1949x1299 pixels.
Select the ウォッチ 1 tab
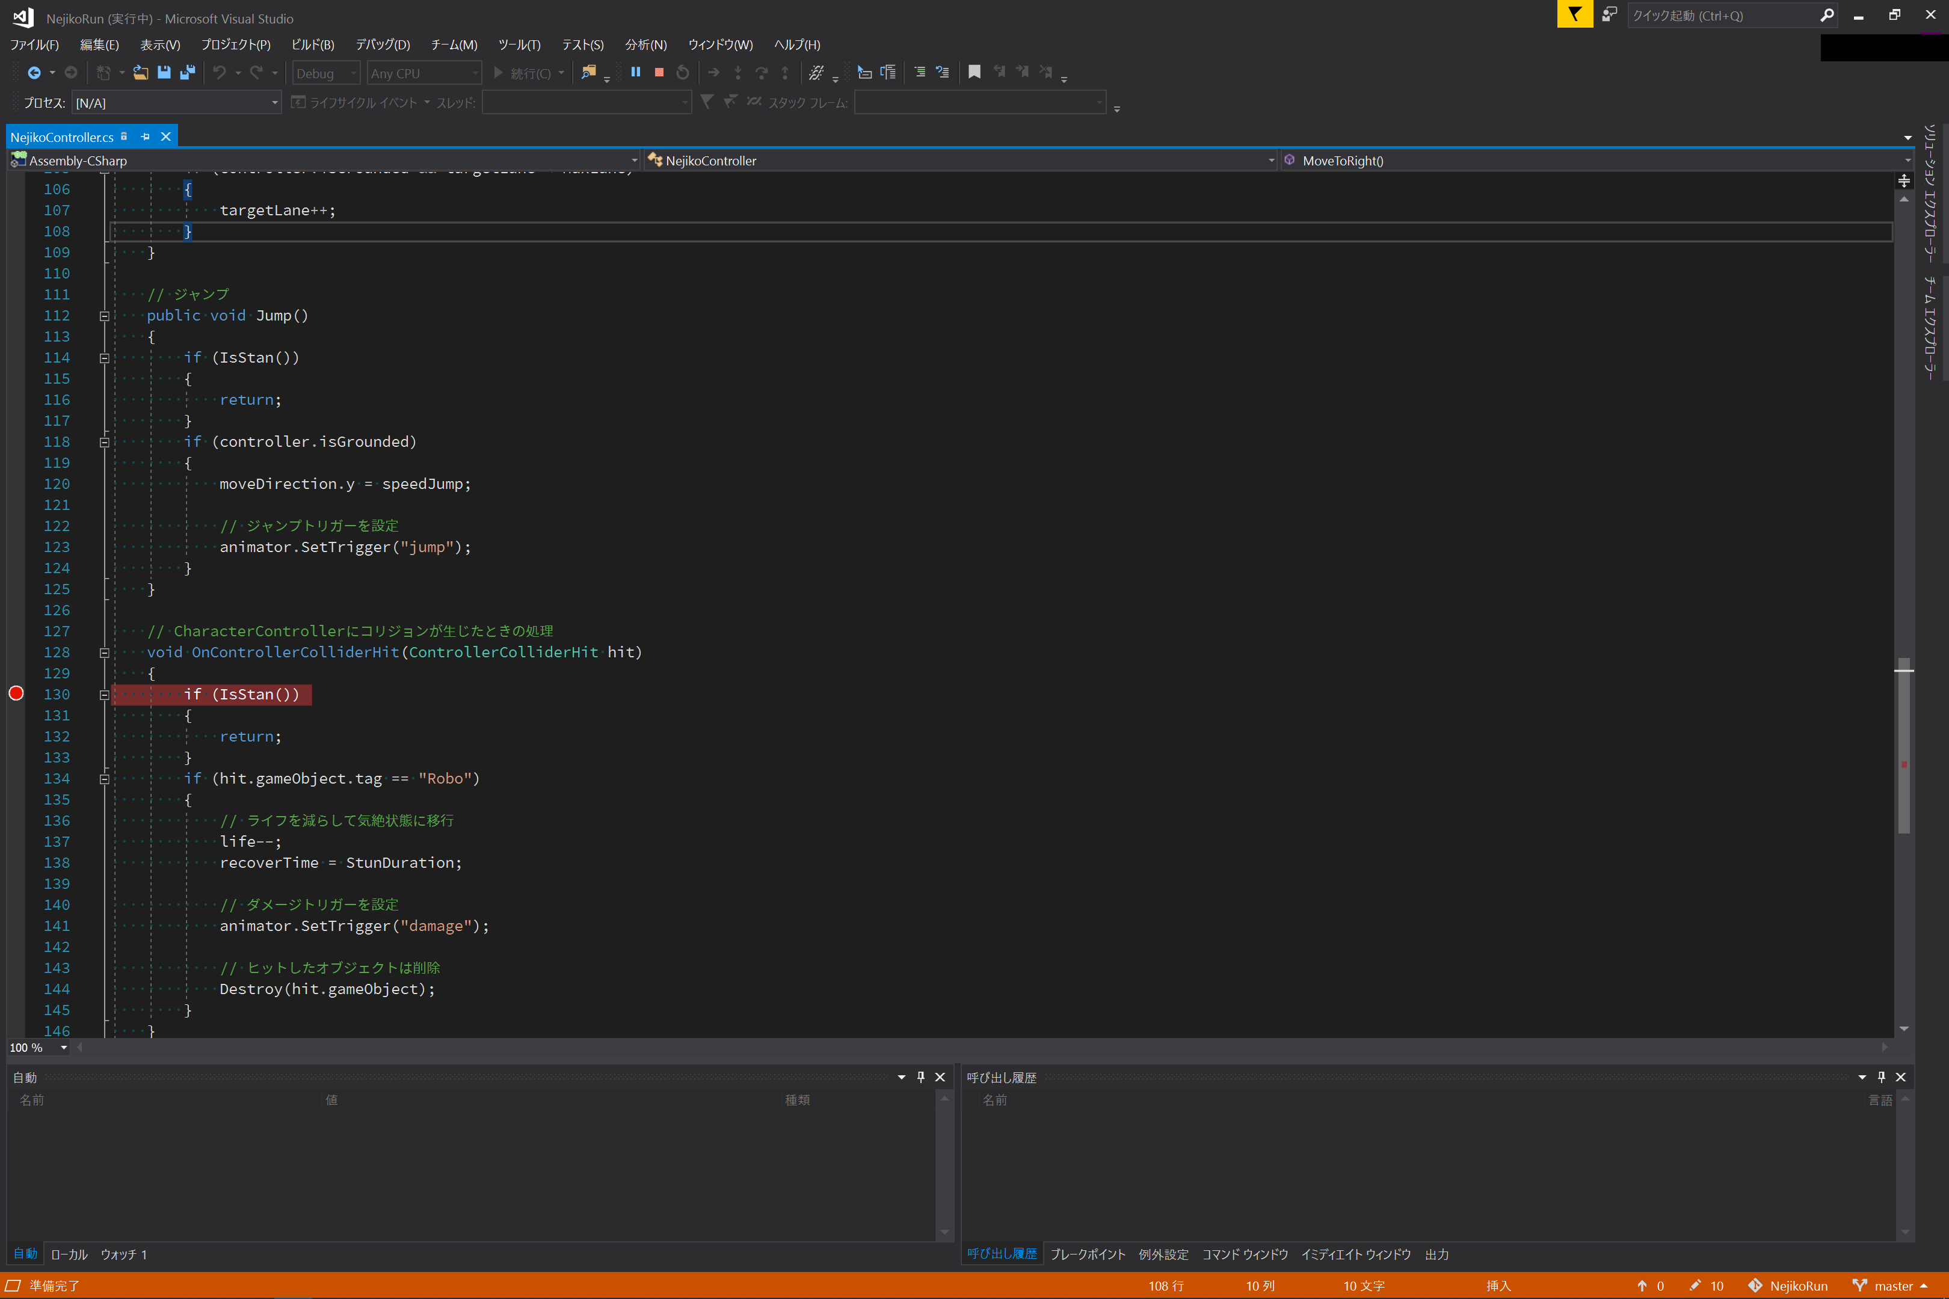123,1254
